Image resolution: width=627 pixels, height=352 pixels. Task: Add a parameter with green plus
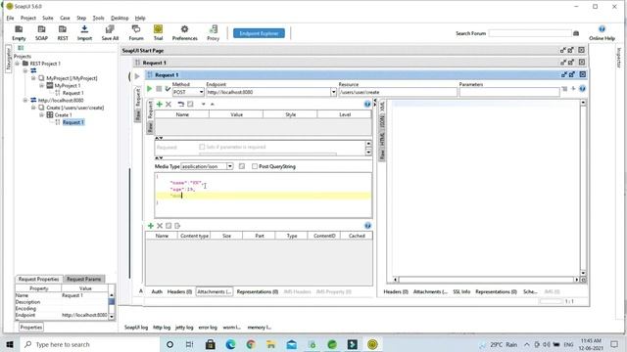pos(159,105)
